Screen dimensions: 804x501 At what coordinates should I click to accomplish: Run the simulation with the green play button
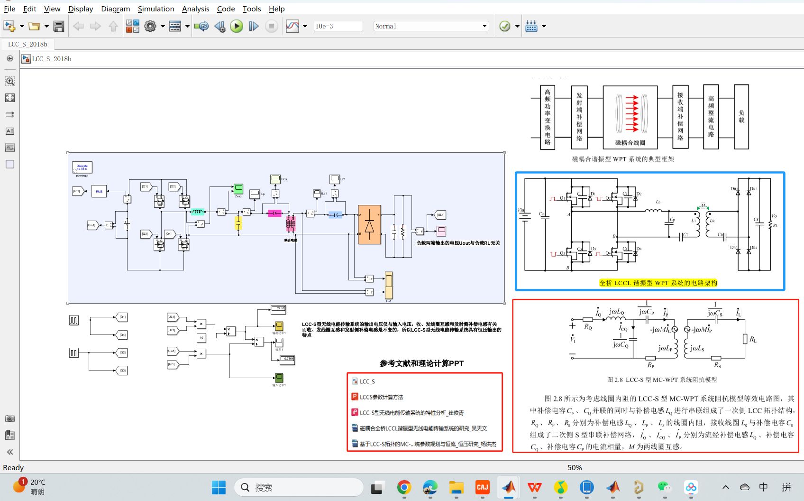236,26
